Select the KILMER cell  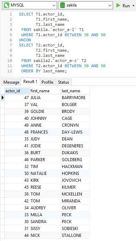coord(75,187)
